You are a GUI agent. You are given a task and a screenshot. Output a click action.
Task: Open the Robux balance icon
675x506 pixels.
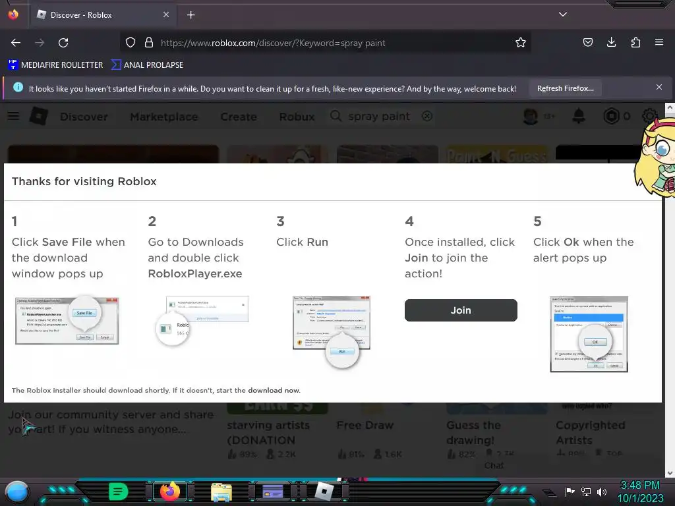tap(611, 116)
